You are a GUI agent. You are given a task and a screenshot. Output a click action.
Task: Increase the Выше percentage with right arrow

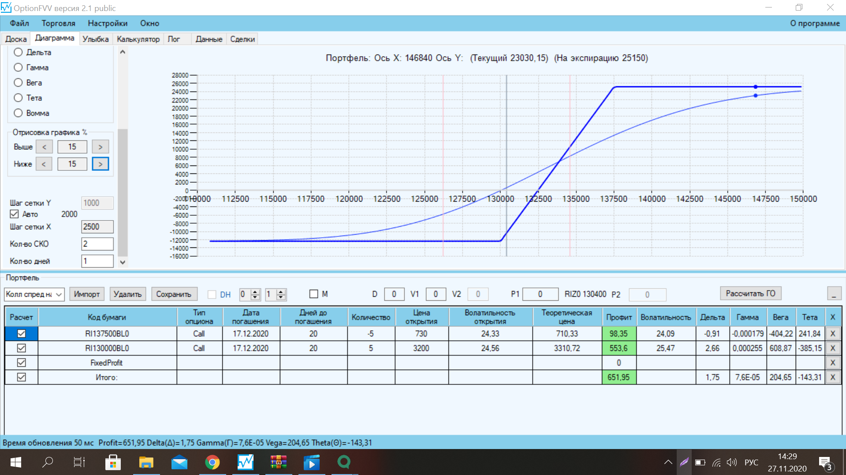[x=101, y=147]
